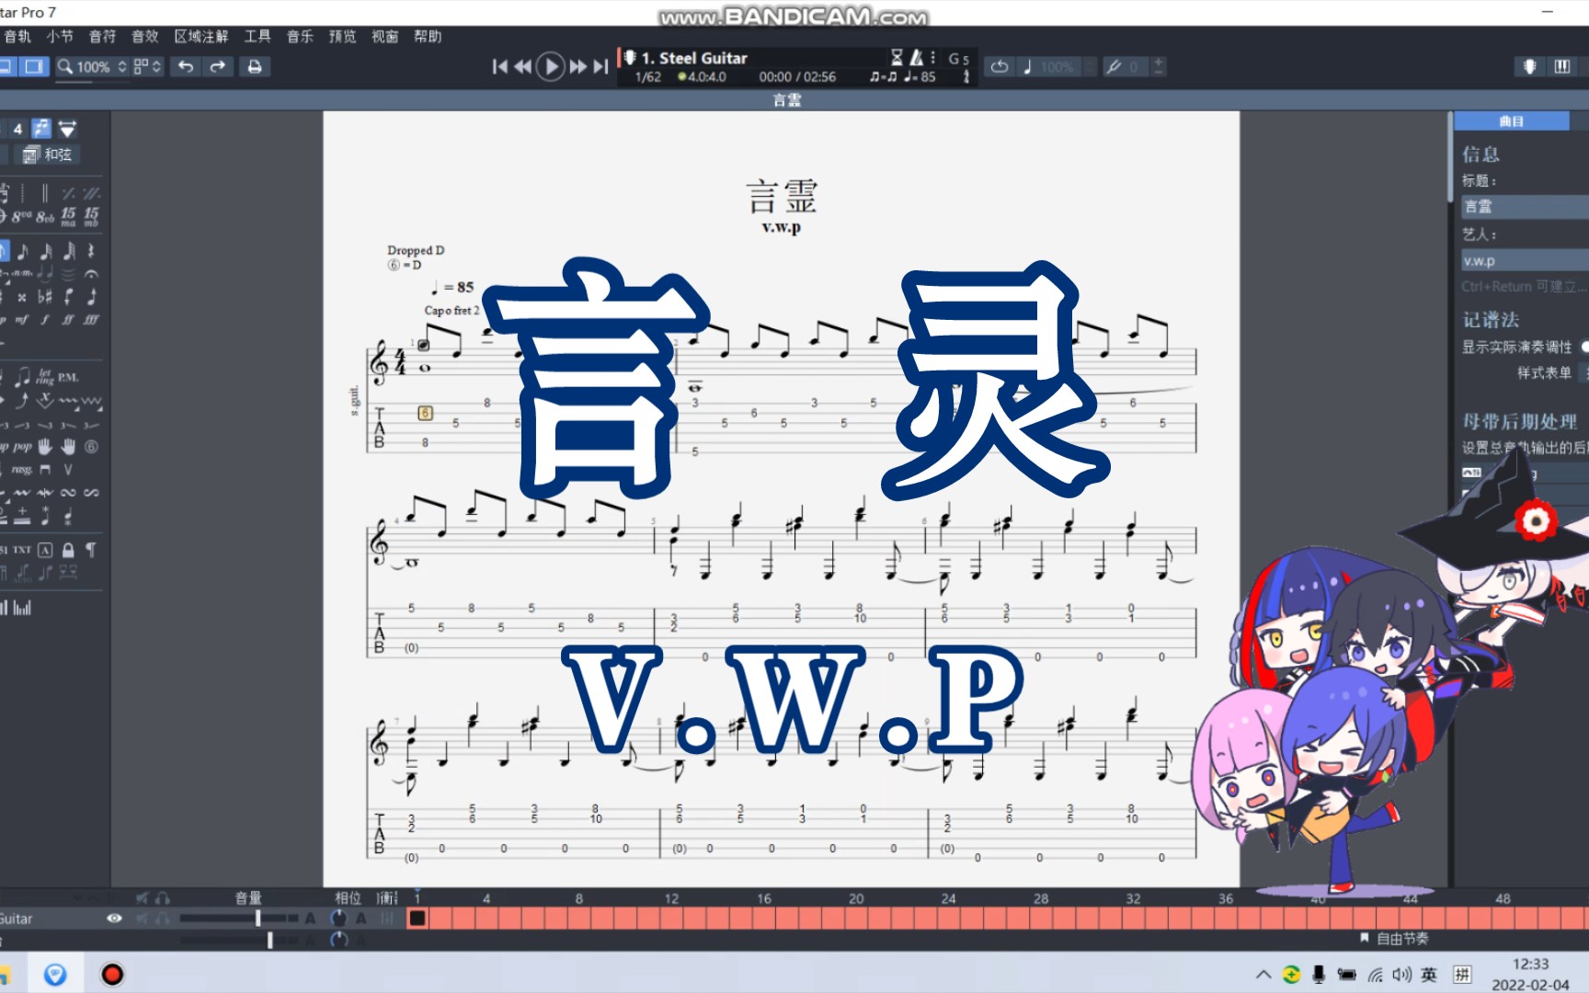The width and height of the screenshot is (1589, 993).
Task: Open the chord (和弦) diagram tool
Action: 48,154
